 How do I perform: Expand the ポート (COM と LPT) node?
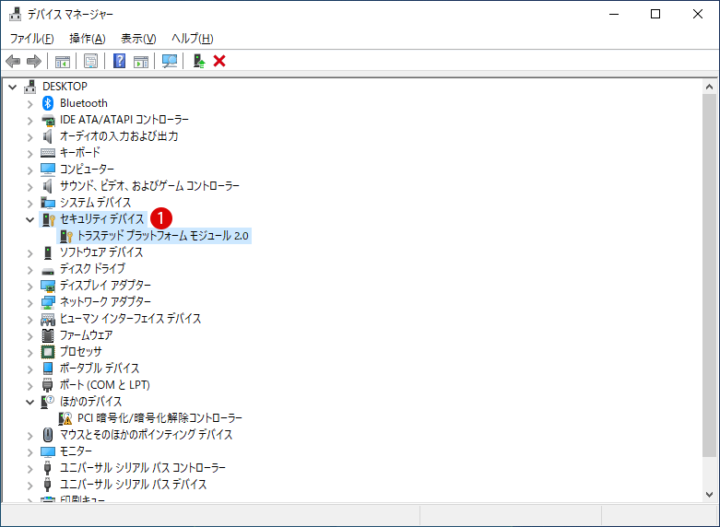[30, 386]
